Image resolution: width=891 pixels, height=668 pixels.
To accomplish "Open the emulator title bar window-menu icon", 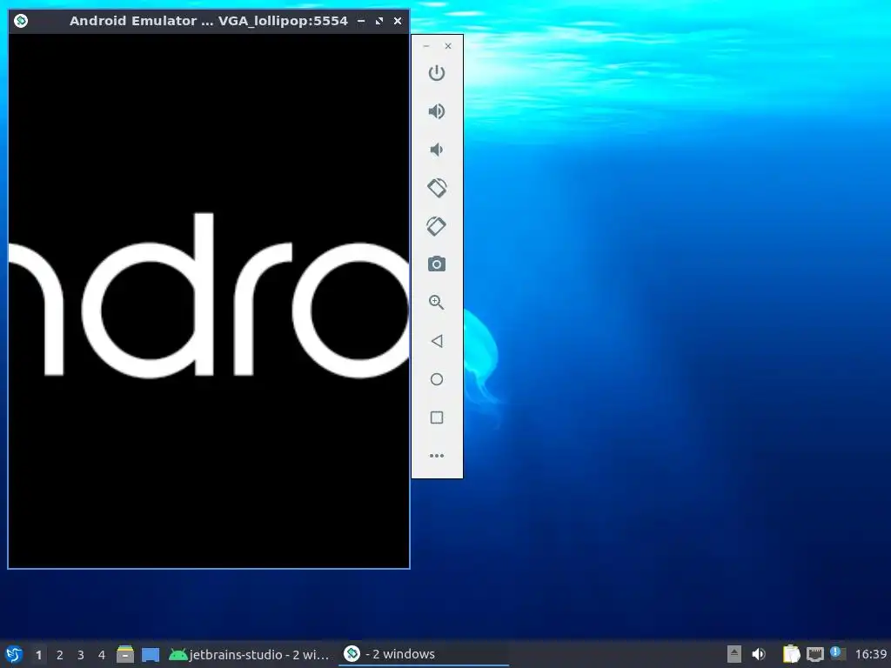I will pos(21,21).
